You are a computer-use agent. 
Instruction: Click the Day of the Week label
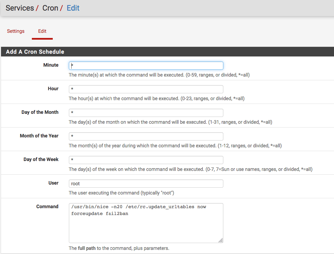click(x=41, y=159)
